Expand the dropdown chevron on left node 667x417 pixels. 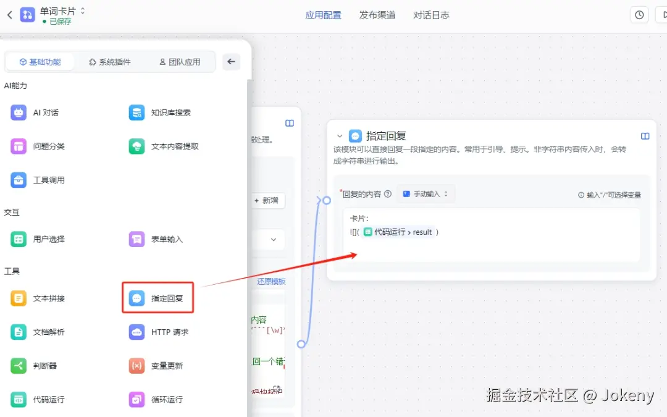(274, 240)
